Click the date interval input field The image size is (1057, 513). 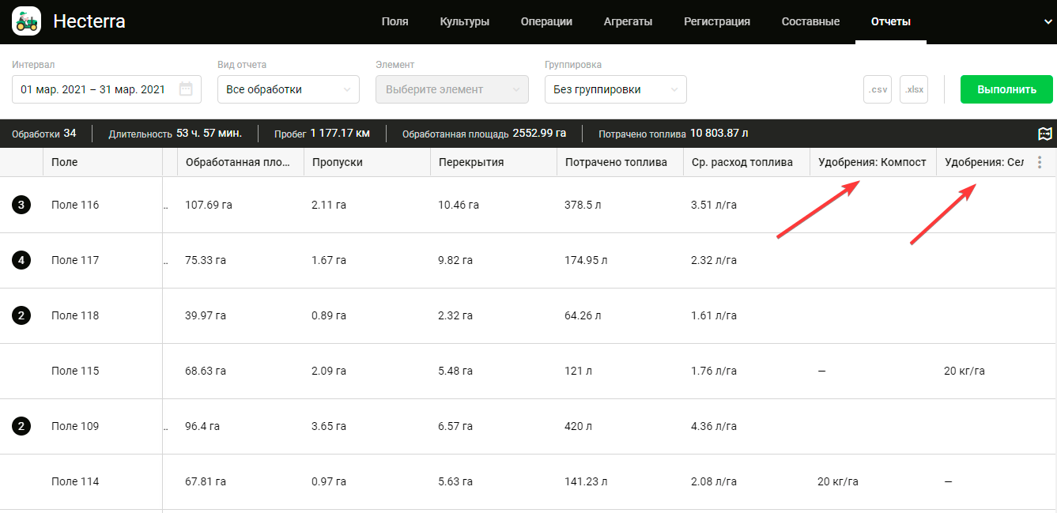(93, 89)
